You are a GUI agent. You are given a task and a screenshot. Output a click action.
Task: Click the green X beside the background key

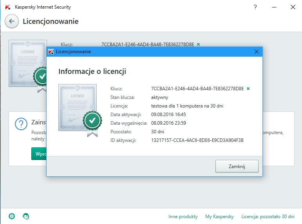198,45
